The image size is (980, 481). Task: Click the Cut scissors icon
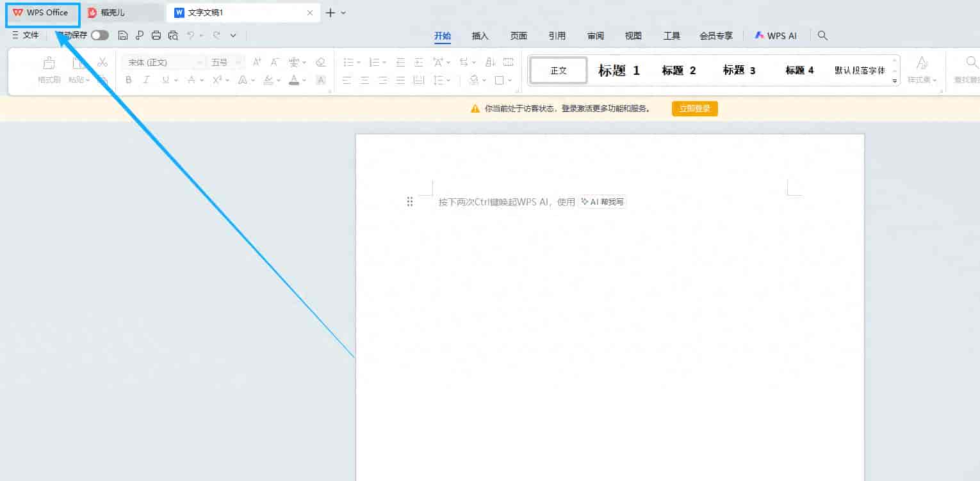click(x=102, y=62)
